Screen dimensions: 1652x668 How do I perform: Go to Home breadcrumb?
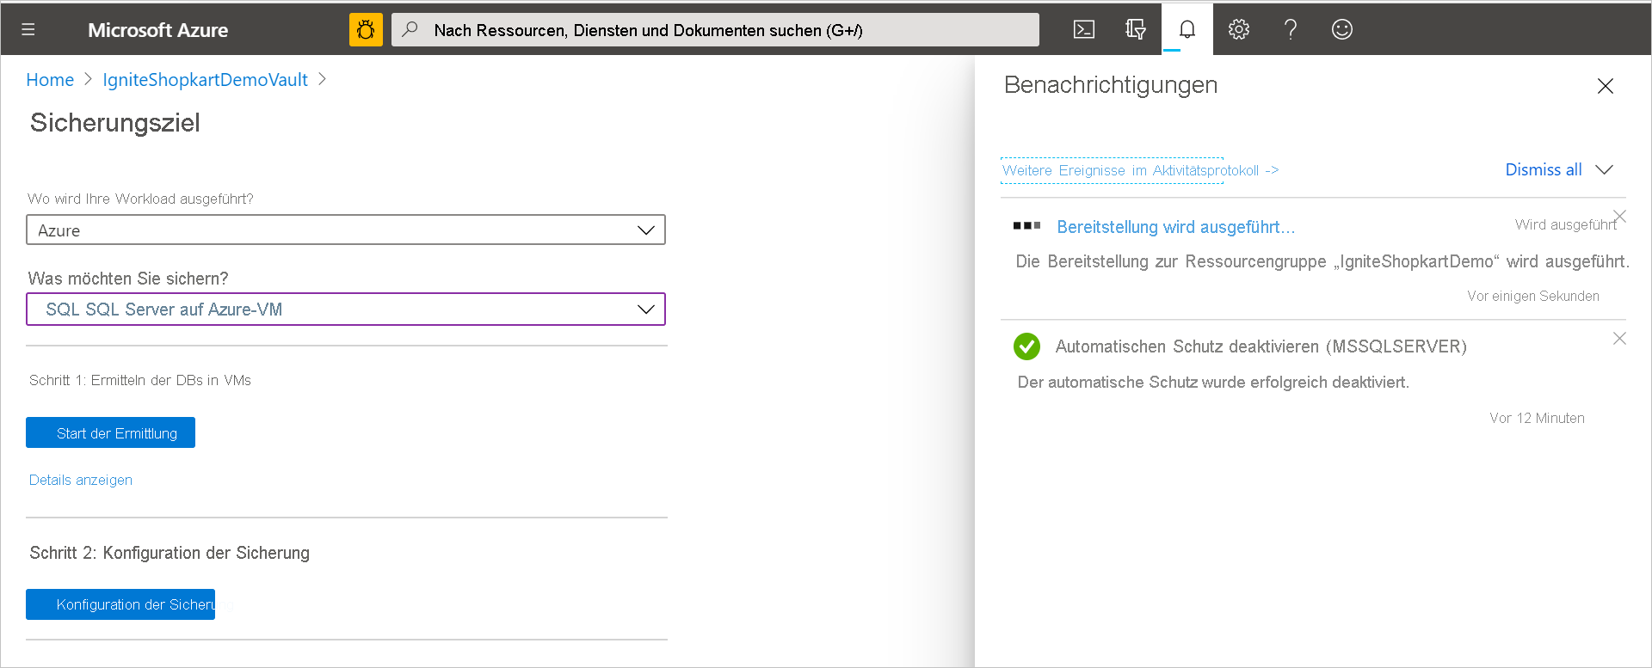(x=50, y=80)
